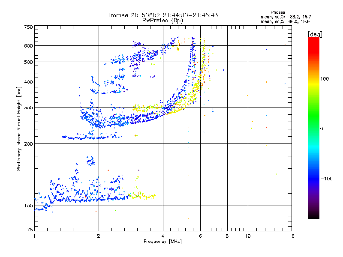Click the y-axis label '100' on the height axis
The width and height of the screenshot is (343, 257).
pos(28,206)
